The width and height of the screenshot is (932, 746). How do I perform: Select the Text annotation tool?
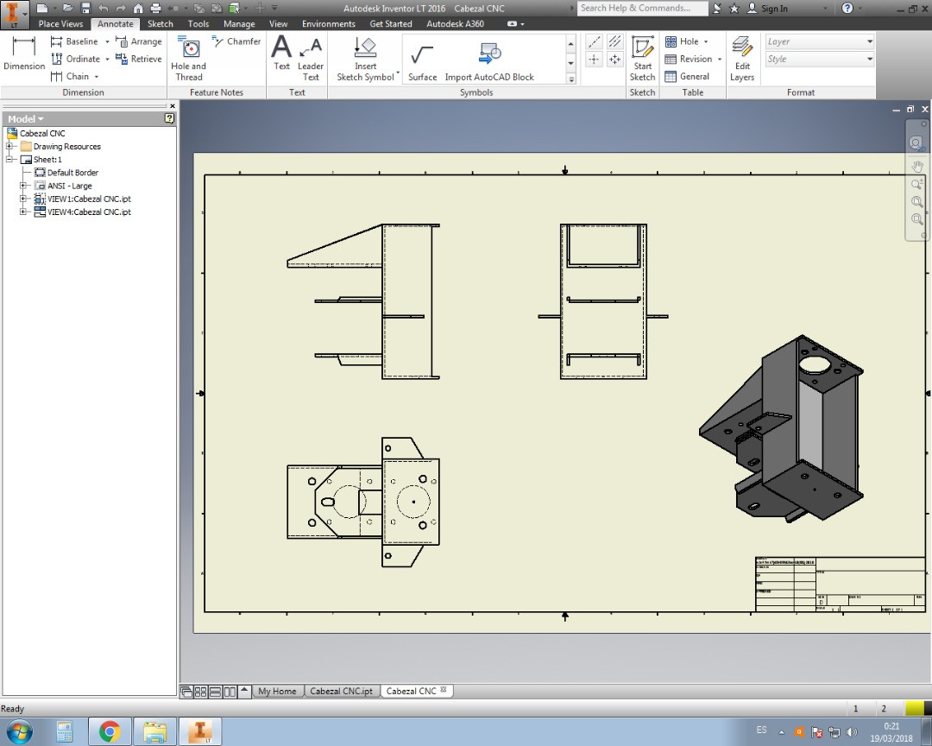pyautogui.click(x=281, y=53)
